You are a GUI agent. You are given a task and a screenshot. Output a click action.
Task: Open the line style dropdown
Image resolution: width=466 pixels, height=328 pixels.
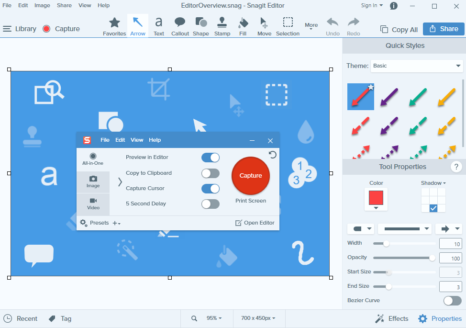point(405,229)
